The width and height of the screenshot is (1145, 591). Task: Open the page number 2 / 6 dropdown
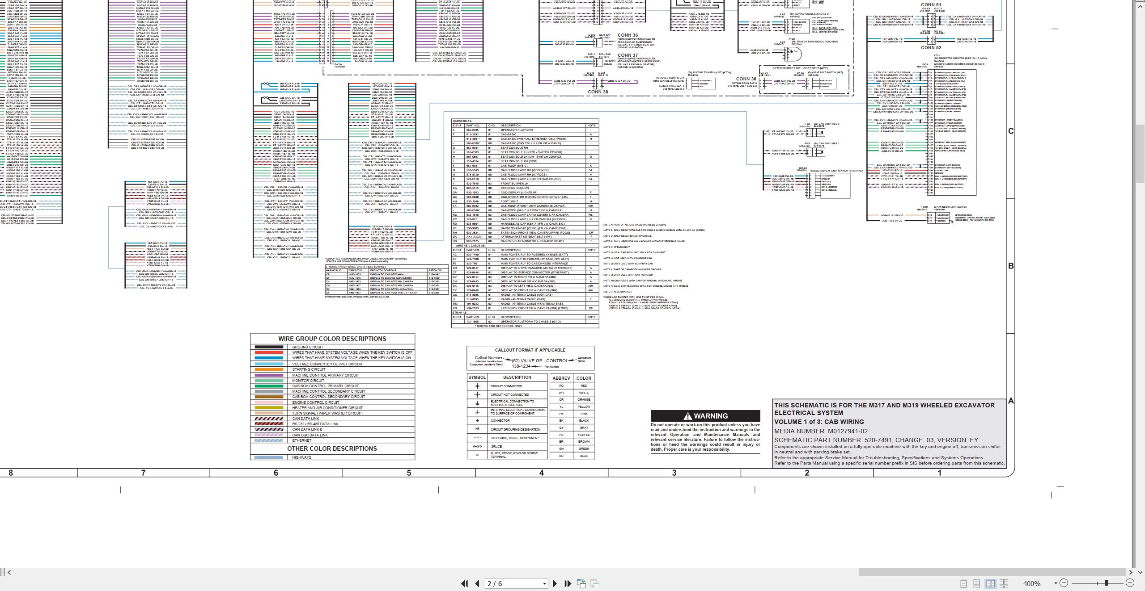[544, 583]
